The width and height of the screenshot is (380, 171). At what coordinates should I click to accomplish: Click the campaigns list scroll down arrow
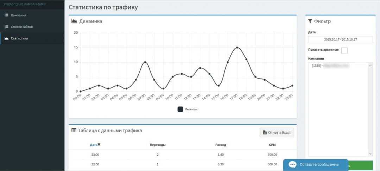[x=370, y=154]
